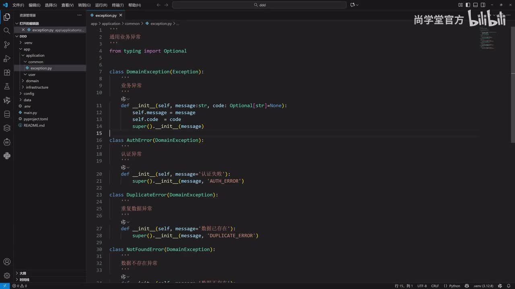Viewport: 515px width, 289px height.
Task: Click the 行 15, 列 1 cursor position indicator
Action: click(404, 286)
